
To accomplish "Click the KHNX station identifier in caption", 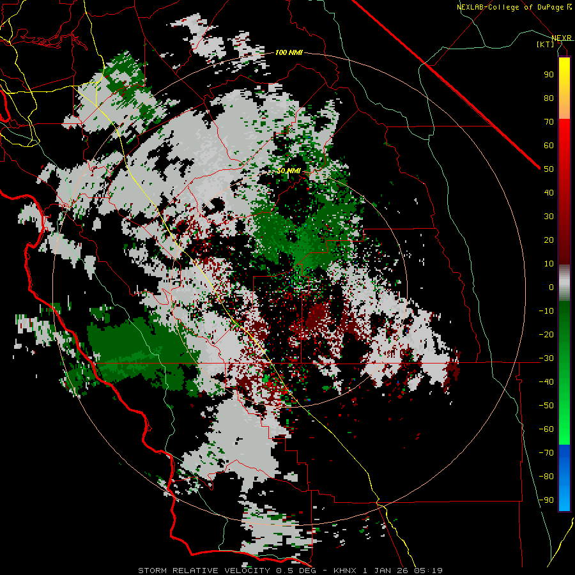I will tap(346, 571).
